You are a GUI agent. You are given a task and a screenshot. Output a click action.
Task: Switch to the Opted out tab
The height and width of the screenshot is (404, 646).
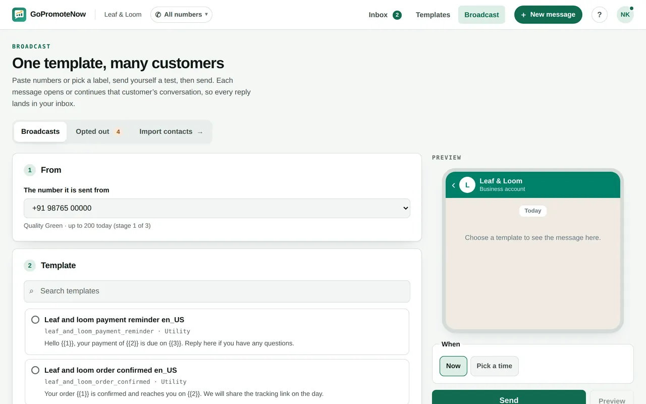tap(99, 132)
